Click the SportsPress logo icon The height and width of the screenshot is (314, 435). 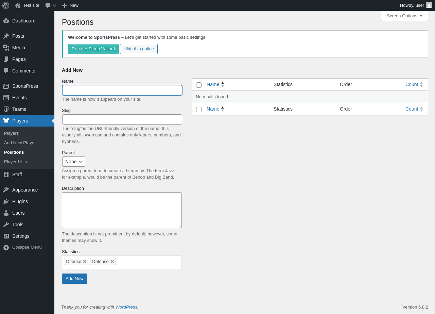pyautogui.click(x=6, y=86)
